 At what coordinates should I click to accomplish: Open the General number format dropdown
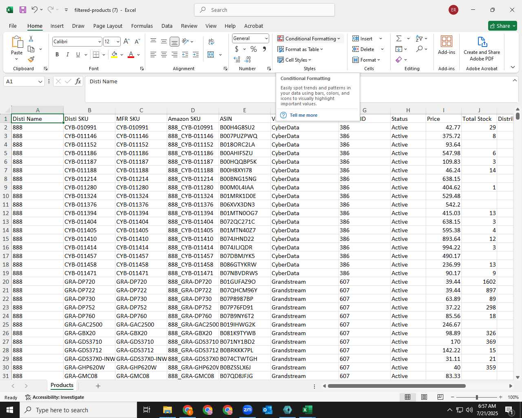click(x=266, y=38)
